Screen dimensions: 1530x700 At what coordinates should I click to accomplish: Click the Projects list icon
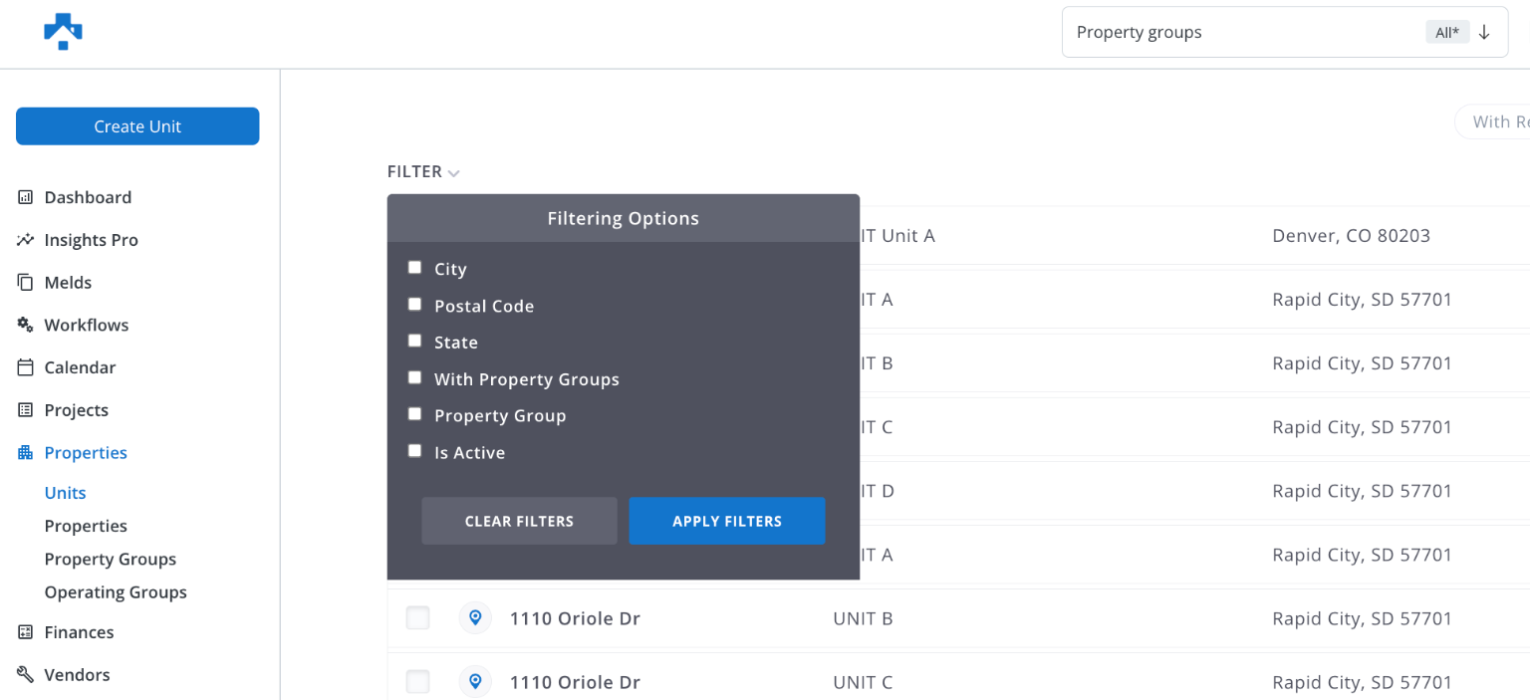tap(26, 410)
